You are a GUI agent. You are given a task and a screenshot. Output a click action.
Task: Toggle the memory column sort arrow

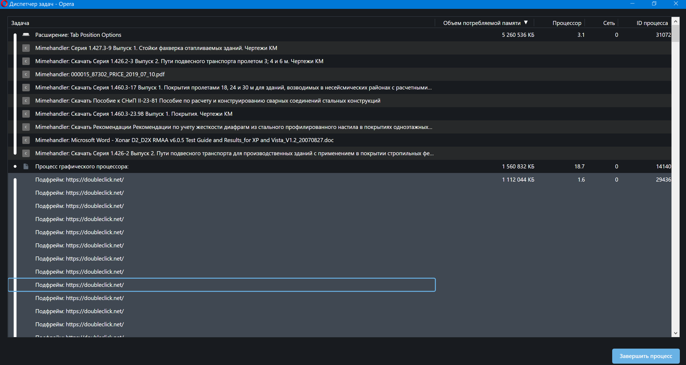pyautogui.click(x=526, y=23)
